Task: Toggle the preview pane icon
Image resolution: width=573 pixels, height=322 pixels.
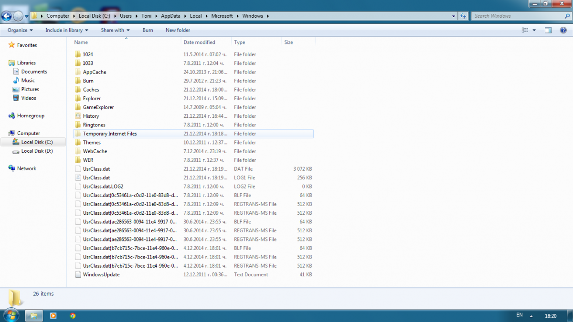Action: [548, 30]
